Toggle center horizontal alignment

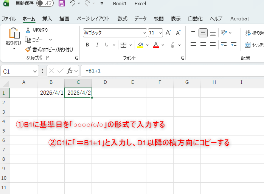[x=203, y=45]
